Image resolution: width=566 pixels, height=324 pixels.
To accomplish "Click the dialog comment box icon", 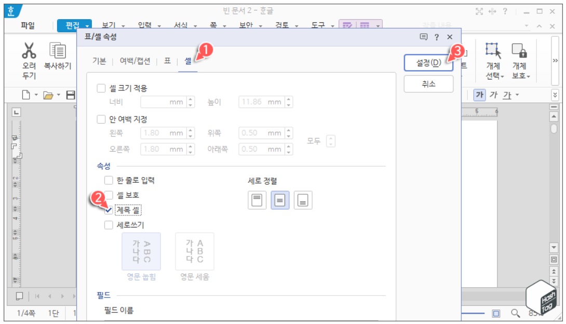I will (424, 37).
